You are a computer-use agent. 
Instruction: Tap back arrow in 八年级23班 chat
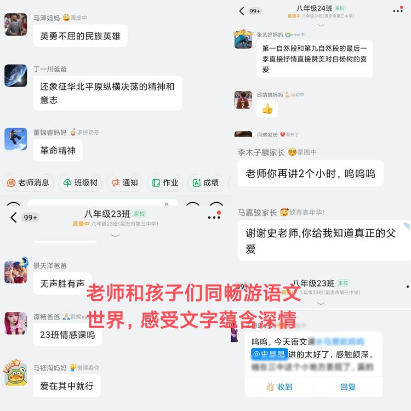pyautogui.click(x=14, y=218)
